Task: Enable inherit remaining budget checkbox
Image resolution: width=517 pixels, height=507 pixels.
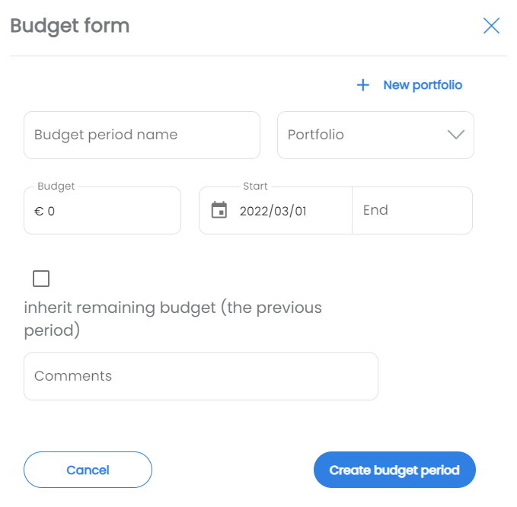Action: tap(41, 279)
